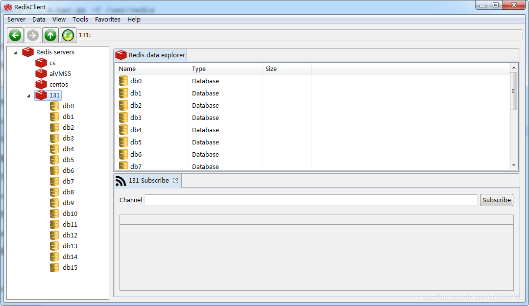Viewport: 529px width, 306px height.
Task: Select db5 row in data explorer
Action: pyautogui.click(x=313, y=142)
